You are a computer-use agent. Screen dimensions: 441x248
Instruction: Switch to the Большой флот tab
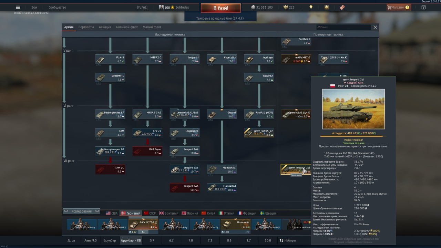point(127,27)
